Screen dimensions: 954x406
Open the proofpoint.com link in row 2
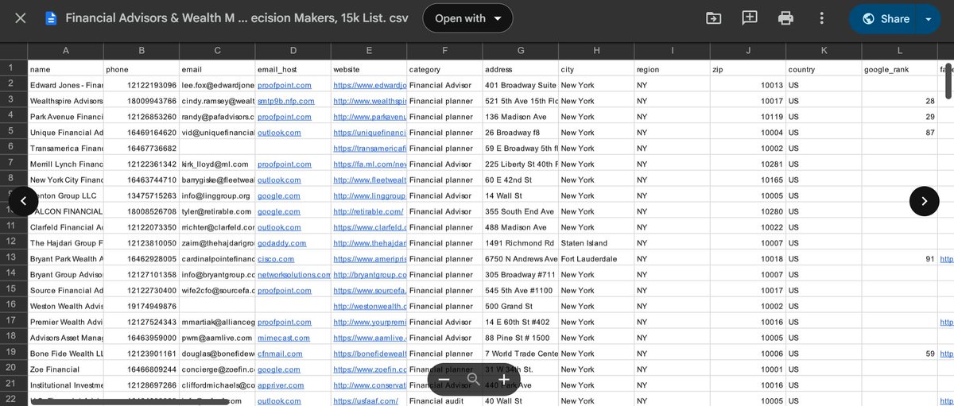285,85
